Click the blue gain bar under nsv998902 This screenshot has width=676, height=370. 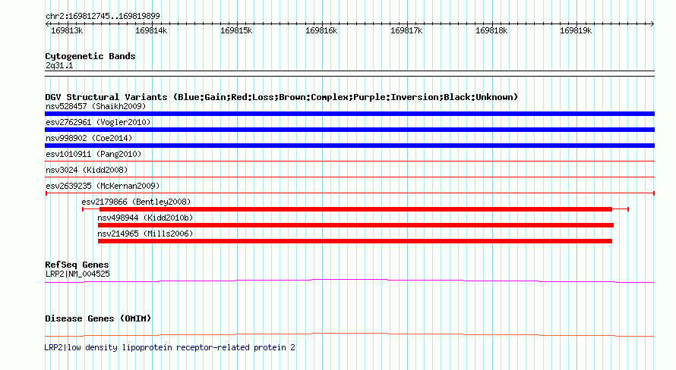click(349, 146)
